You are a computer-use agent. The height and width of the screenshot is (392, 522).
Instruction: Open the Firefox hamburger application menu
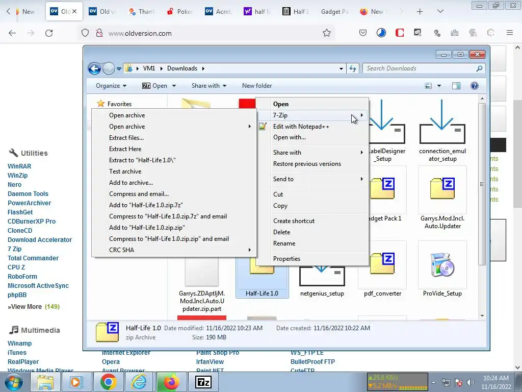point(510,33)
